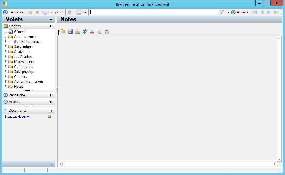This screenshot has height=175, width=285.
Task: Click the refresh arrows icon next to Enregistrer
Action: (x=70, y=12)
